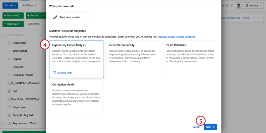Click the Formula: Avg SAT chart icon
The image size is (266, 133).
[9, 115]
